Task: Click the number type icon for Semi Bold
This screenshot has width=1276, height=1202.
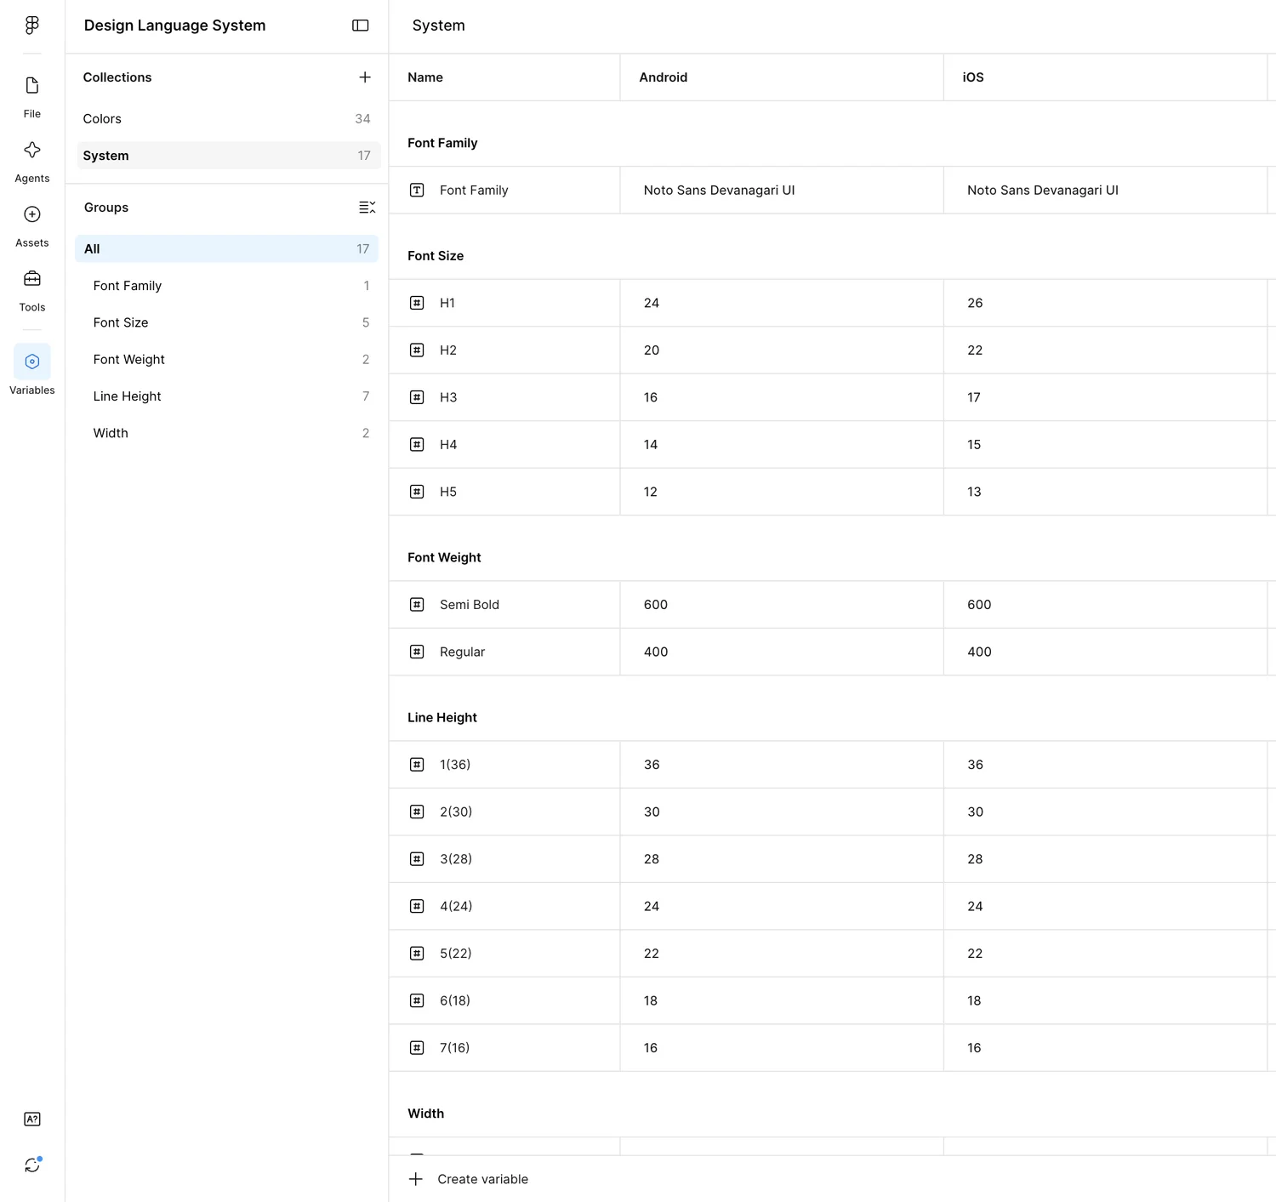Action: click(417, 605)
